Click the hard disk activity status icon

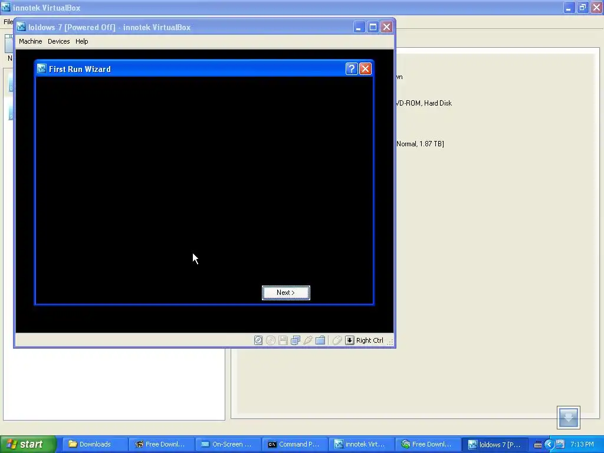click(258, 340)
